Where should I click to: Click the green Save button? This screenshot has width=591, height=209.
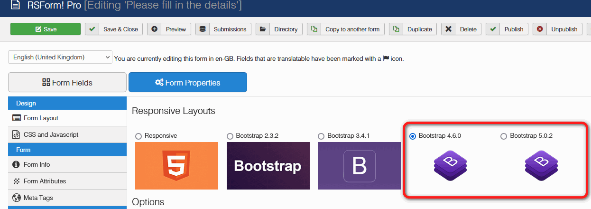tap(46, 29)
